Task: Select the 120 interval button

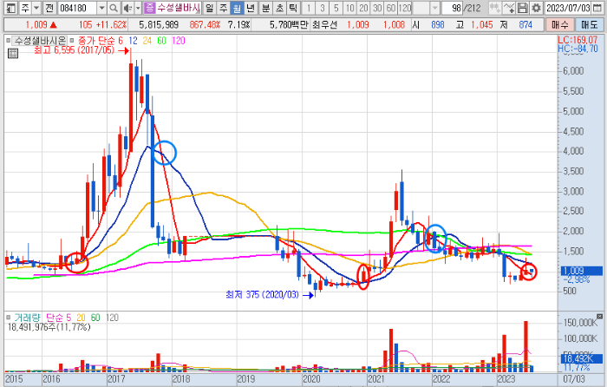Action: pyautogui.click(x=405, y=8)
